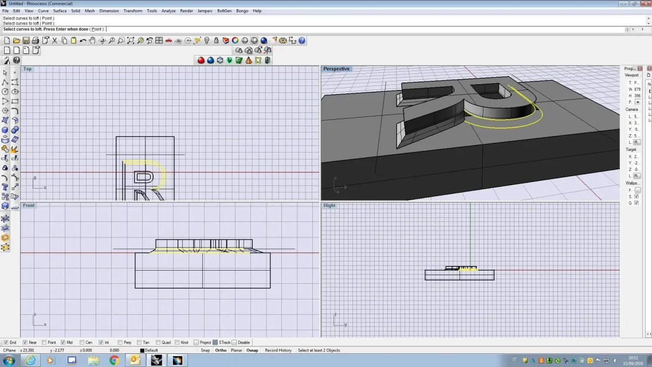
Task: Select the solid box tool in sidebar
Action: [5, 130]
